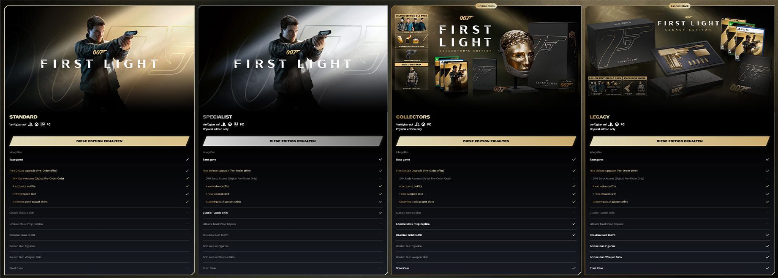This screenshot has height=278, width=778.
Task: Click the Base game checkmark in Standard
Action: click(x=187, y=160)
